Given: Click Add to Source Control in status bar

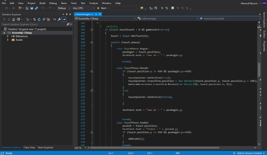Looking at the screenshot, I should click(249, 153).
